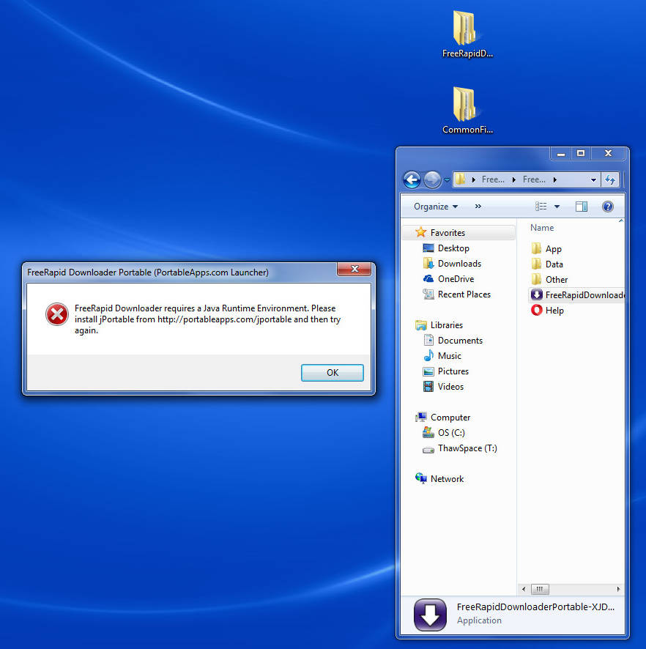Image resolution: width=646 pixels, height=649 pixels.
Task: Click the OS (C:) drive icon
Action: pyautogui.click(x=428, y=432)
